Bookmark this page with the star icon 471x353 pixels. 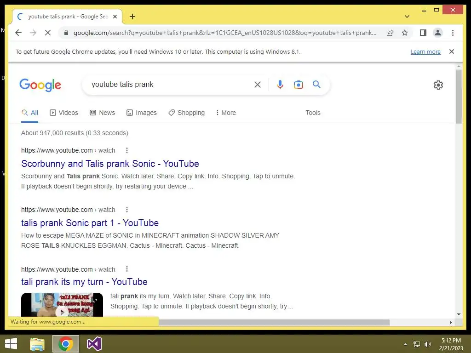(x=405, y=33)
